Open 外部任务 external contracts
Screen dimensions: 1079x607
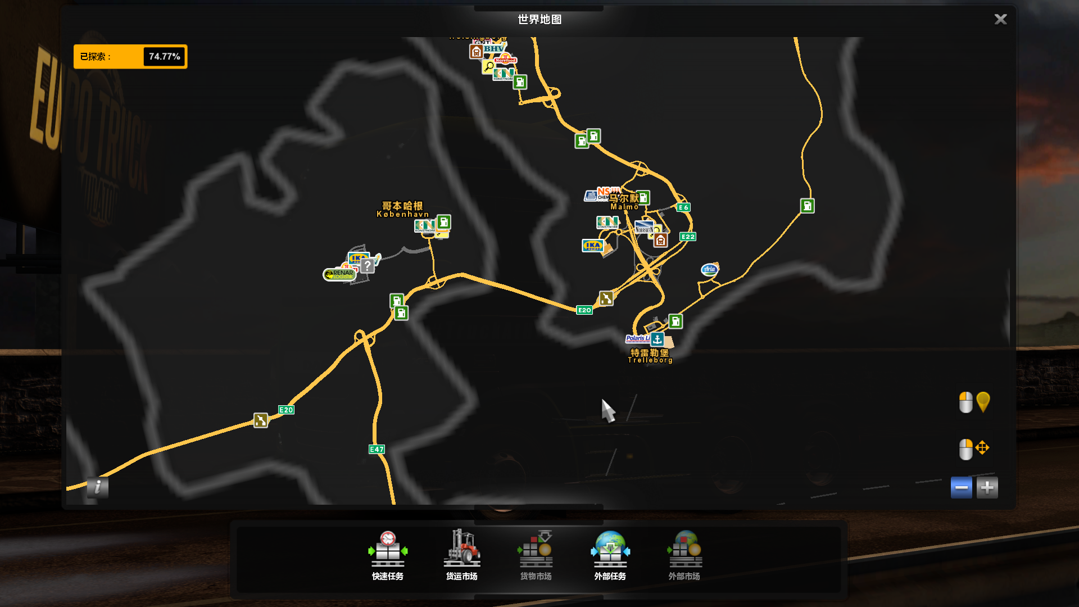(610, 555)
